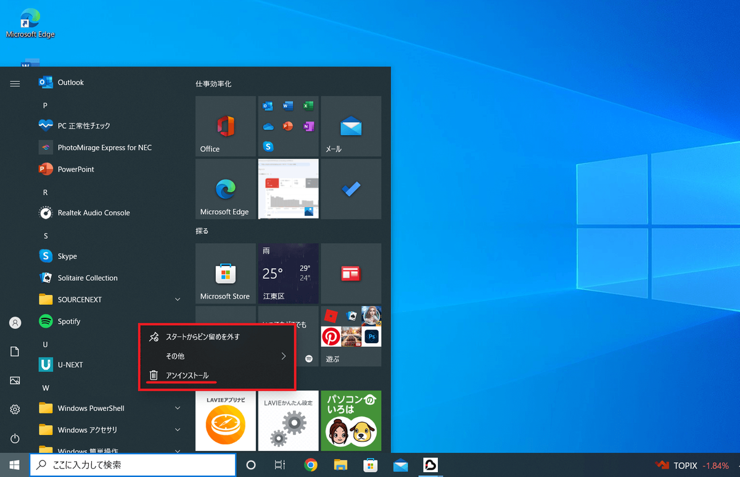Open the red news tile
Screen dimensions: 740x477
click(x=351, y=273)
